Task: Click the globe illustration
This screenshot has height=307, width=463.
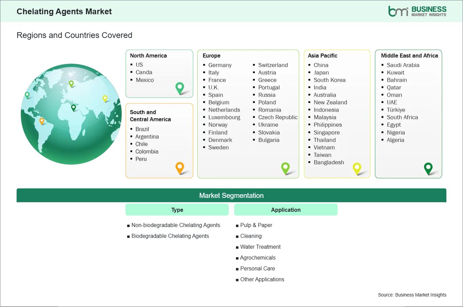Action: pyautogui.click(x=71, y=136)
